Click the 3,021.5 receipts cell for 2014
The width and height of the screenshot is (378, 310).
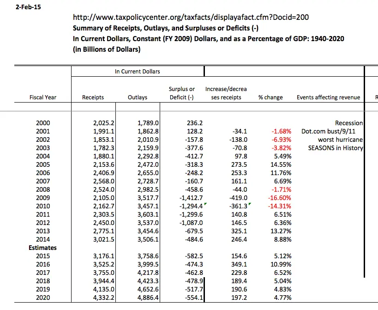point(104,239)
